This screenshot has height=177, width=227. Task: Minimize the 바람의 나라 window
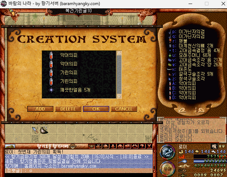click(x=190, y=4)
